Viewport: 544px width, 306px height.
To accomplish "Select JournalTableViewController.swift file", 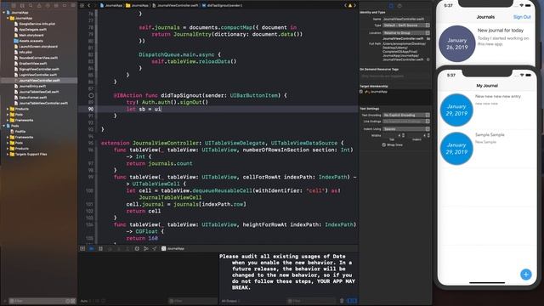I will pos(43,104).
